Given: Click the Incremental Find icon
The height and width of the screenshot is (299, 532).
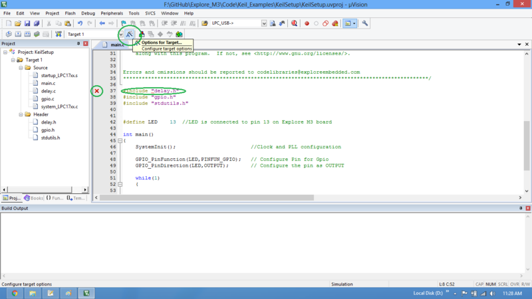Looking at the screenshot, I should (282, 23).
